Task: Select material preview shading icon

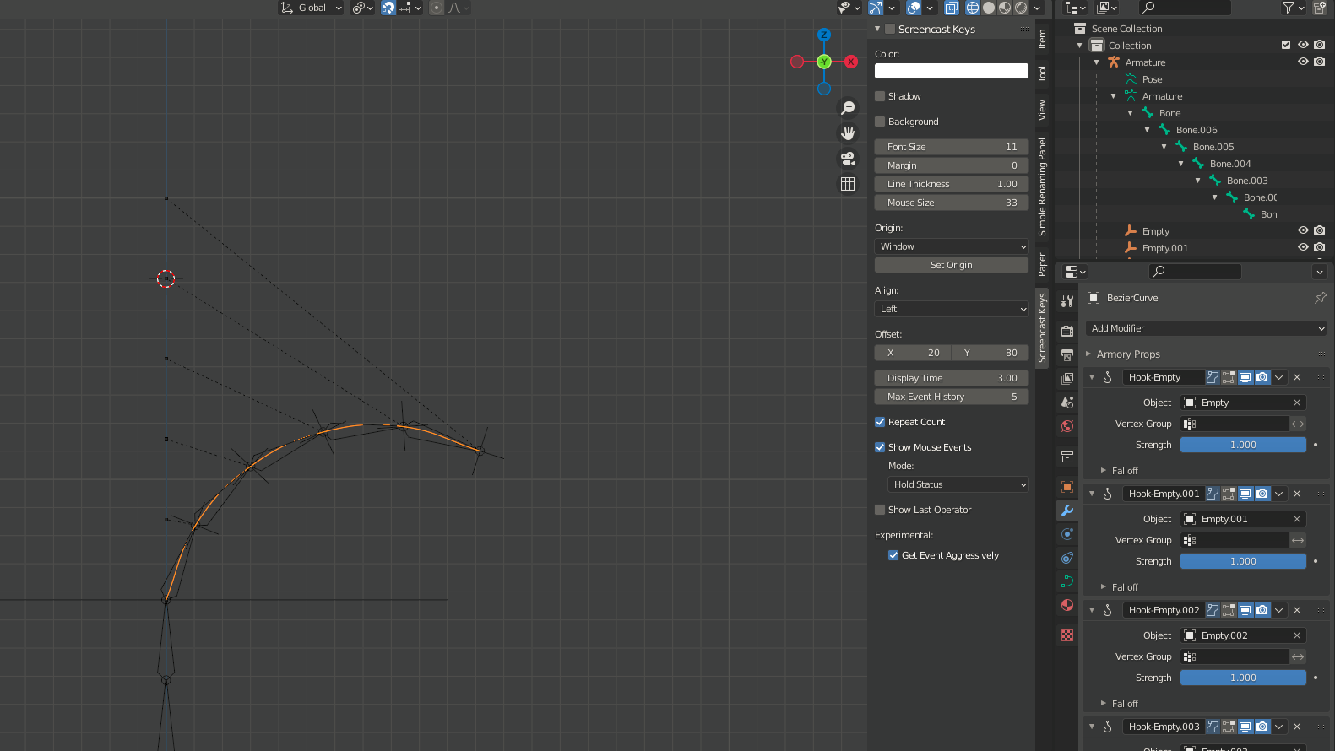Action: click(1005, 8)
